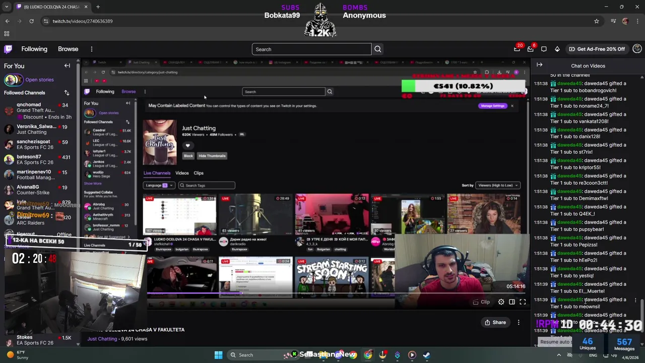Click the Share button below video
Image resolution: width=645 pixels, height=363 pixels.
point(495,322)
